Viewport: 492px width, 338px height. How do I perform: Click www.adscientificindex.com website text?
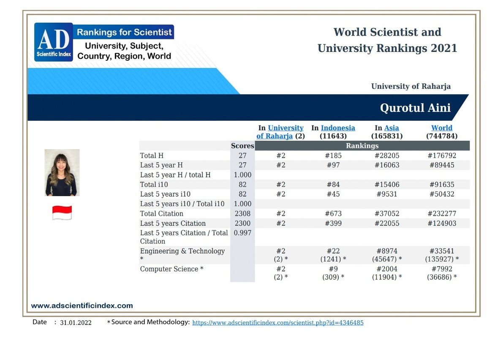click(x=82, y=305)
